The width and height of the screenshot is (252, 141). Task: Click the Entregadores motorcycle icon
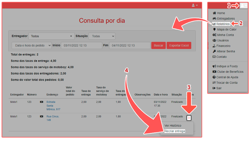point(214,19)
